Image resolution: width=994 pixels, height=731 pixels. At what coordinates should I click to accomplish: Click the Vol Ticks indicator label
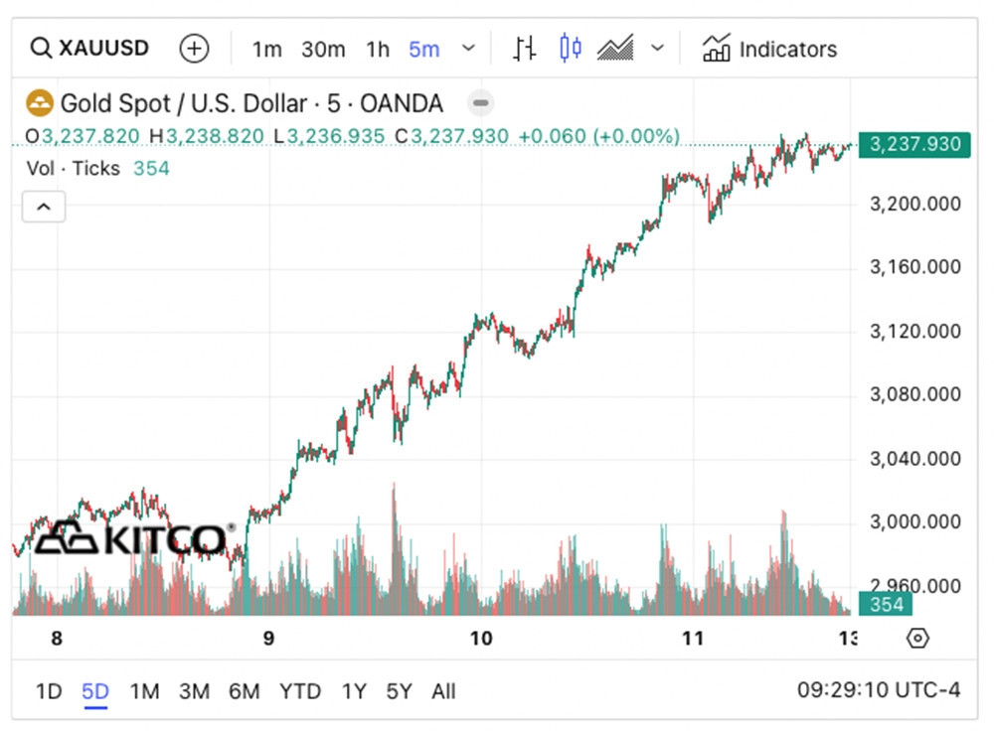click(73, 169)
